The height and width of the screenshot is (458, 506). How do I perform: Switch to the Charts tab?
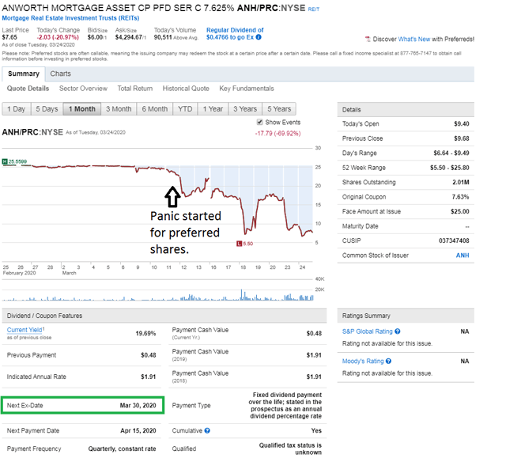coord(60,74)
